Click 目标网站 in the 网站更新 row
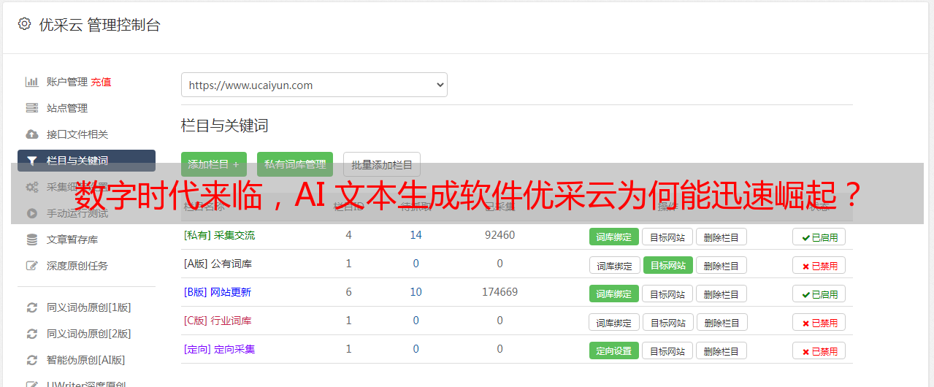 pyautogui.click(x=667, y=294)
